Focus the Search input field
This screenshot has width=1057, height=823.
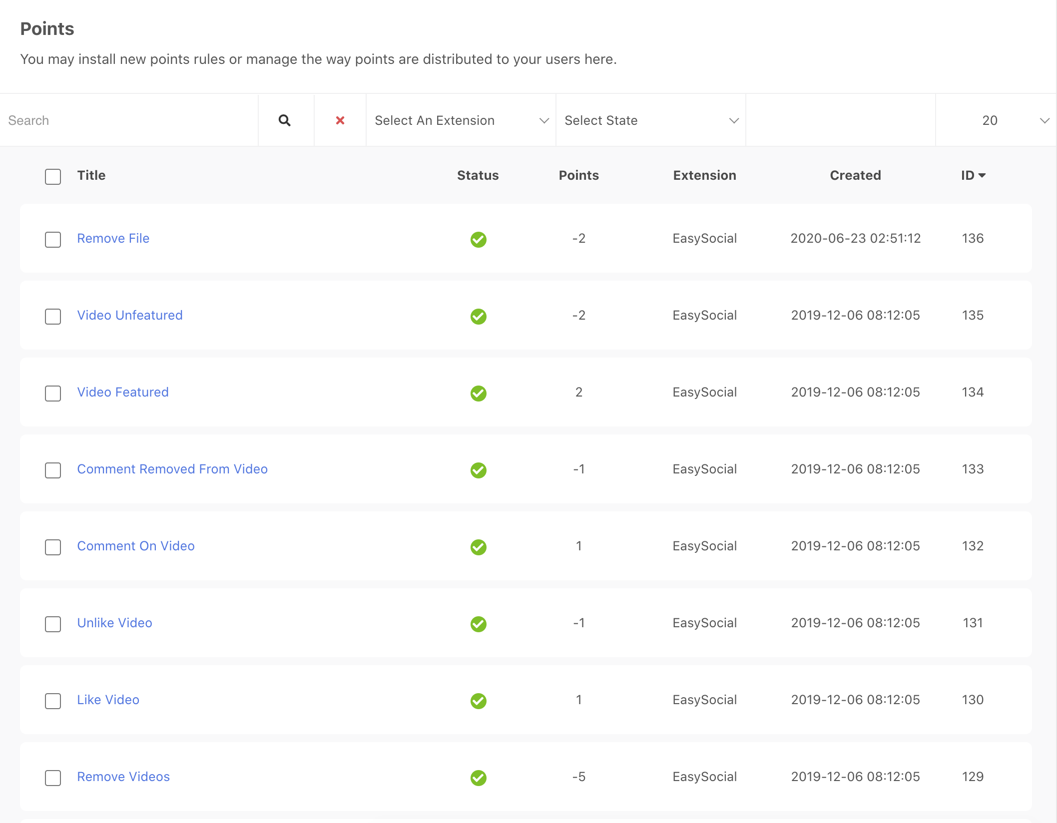(129, 120)
